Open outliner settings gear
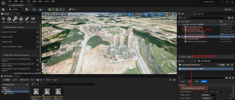 pyautogui.click(x=232, y=17)
